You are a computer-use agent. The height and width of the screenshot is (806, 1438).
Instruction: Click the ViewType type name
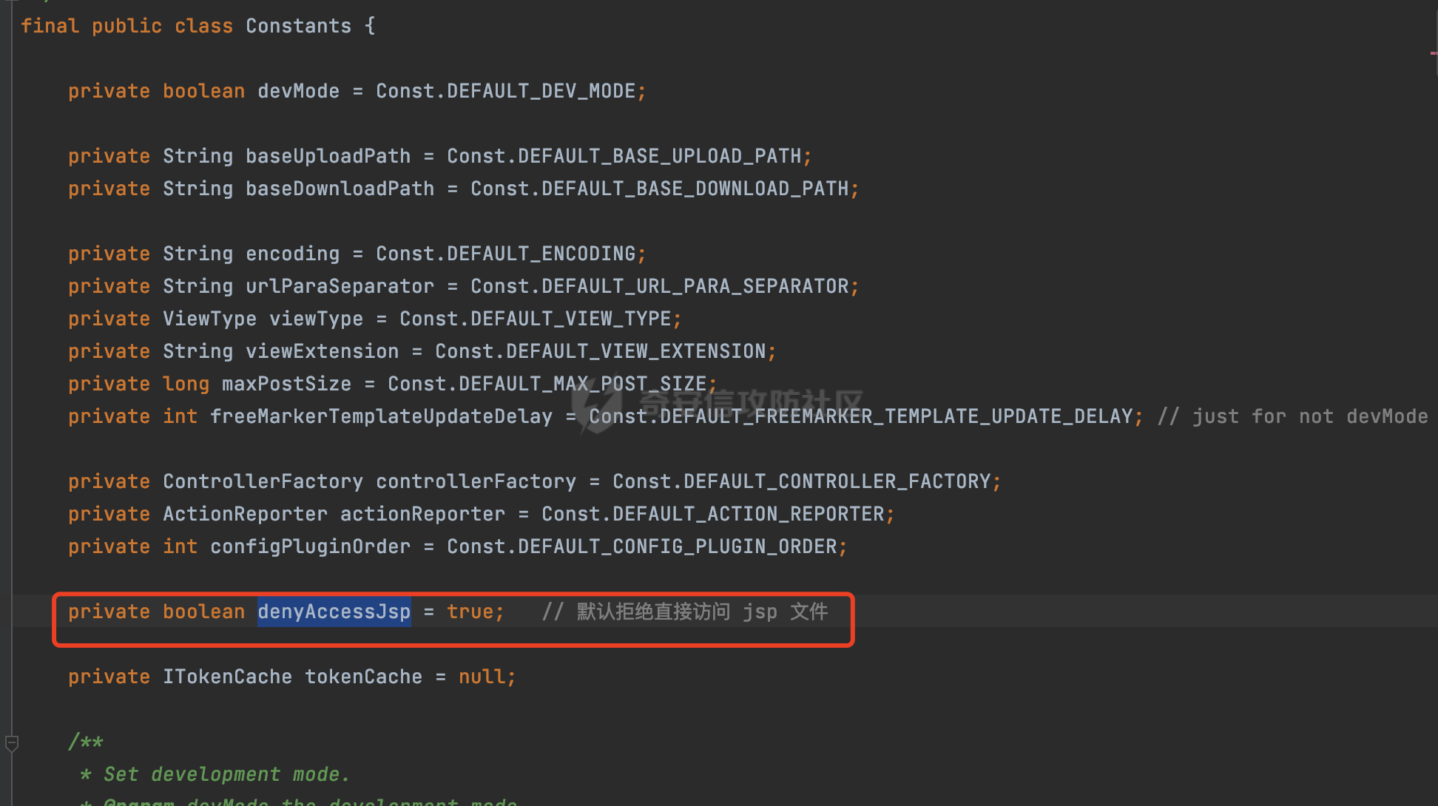[x=209, y=319]
